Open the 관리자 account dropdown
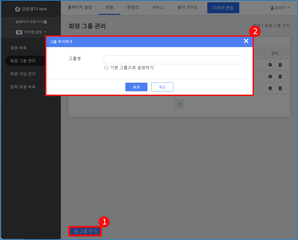 click(280, 8)
